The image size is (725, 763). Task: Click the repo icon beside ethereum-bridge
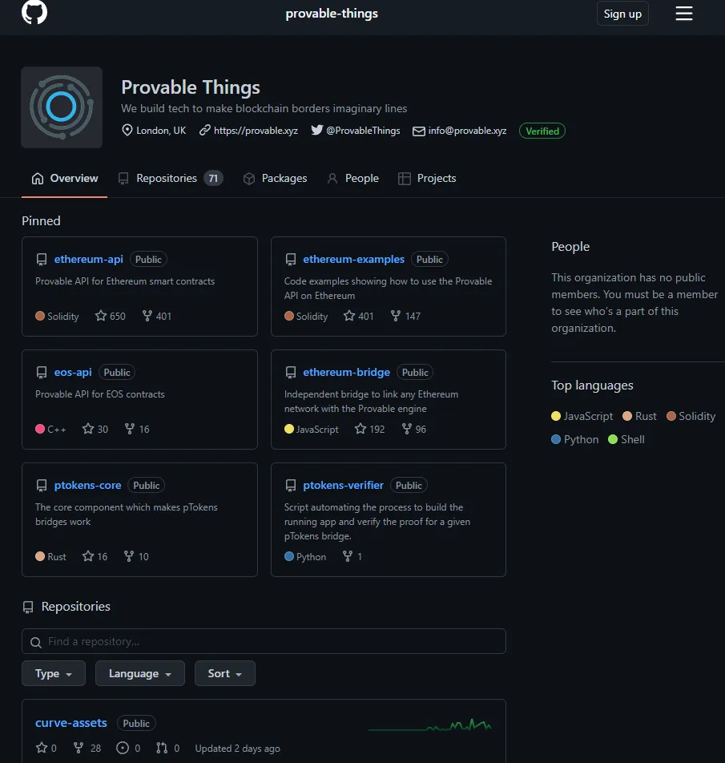point(291,373)
